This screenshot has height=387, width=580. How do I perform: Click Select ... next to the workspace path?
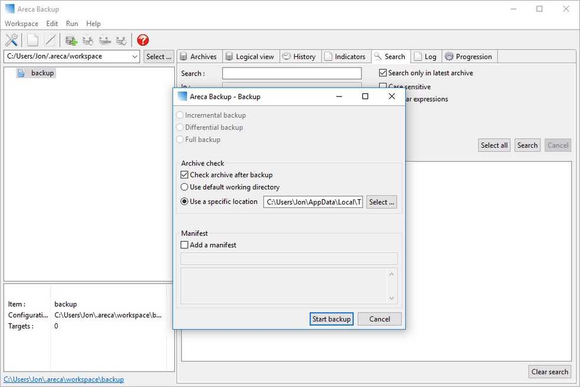(x=159, y=57)
